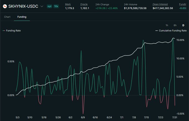Click the 10.00% right axis label

(x=180, y=58)
